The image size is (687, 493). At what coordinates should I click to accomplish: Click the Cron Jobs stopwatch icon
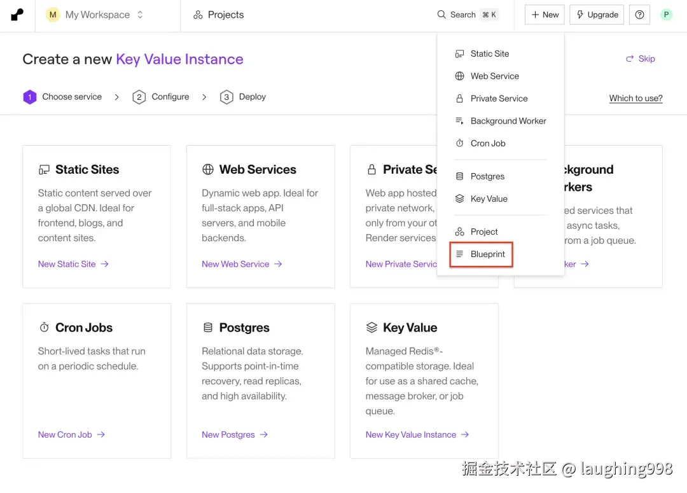click(x=44, y=328)
